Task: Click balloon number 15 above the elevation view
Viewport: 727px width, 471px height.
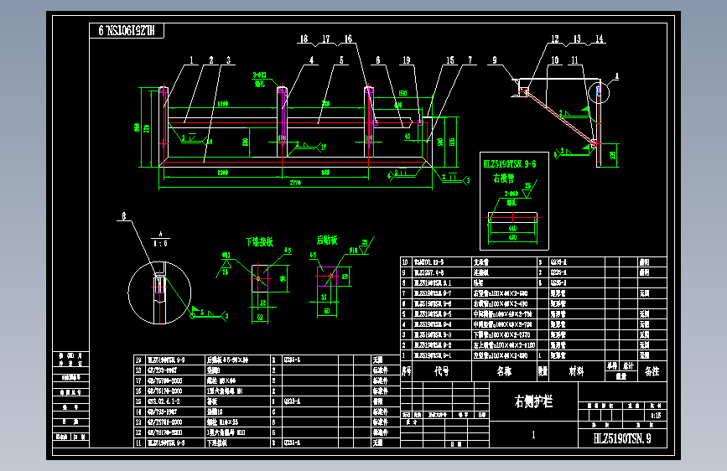Action: (x=449, y=60)
